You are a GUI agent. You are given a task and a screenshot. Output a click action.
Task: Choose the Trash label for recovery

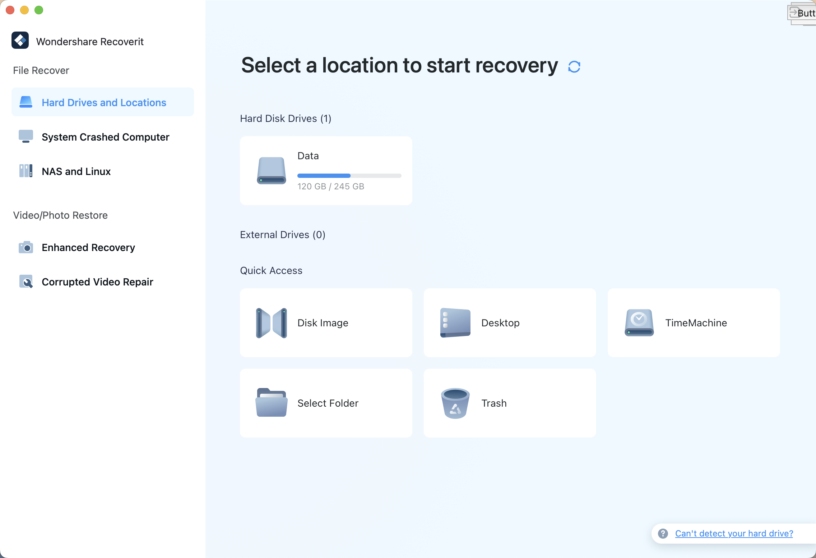coord(494,403)
